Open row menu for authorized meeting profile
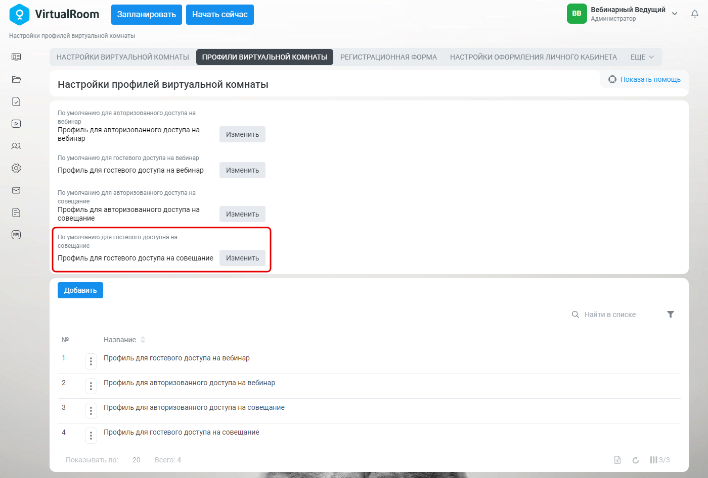The image size is (708, 478). coord(91,410)
